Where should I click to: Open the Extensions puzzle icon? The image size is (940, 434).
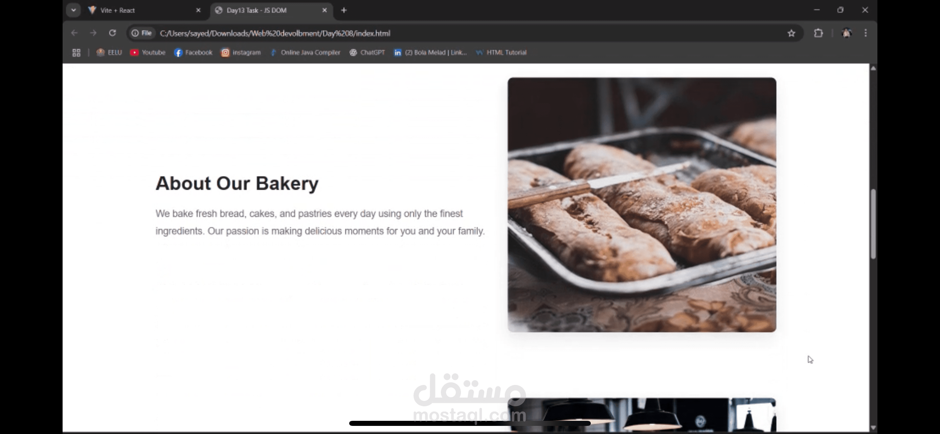pos(819,33)
